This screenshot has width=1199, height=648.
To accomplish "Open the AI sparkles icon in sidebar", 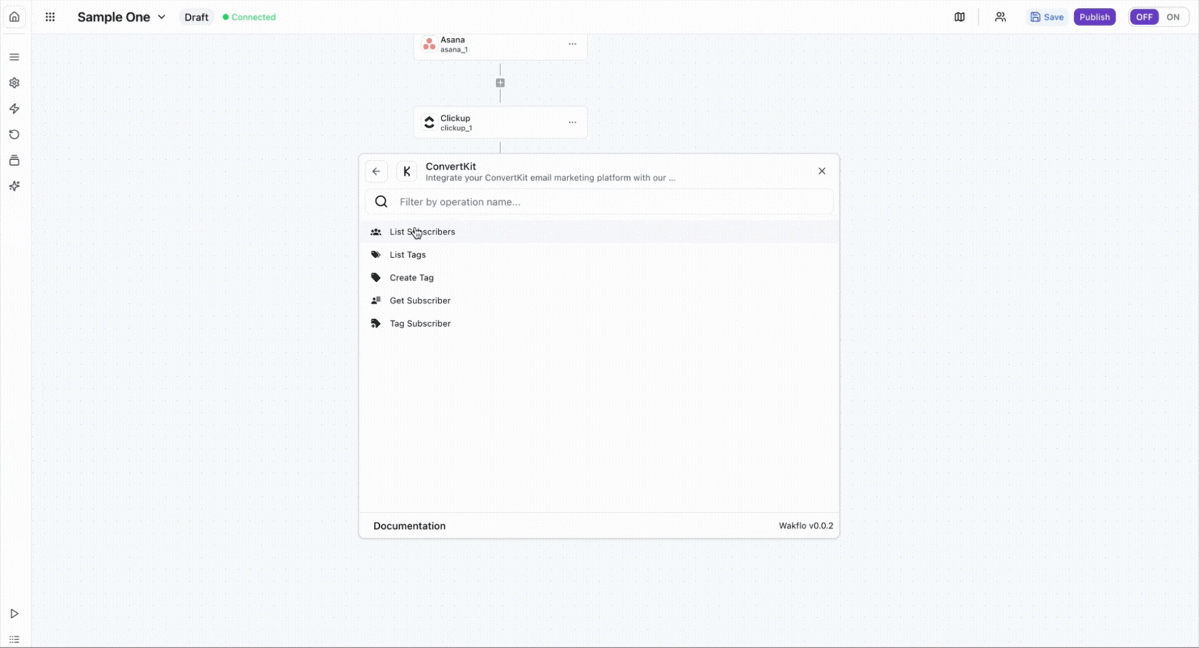I will tap(14, 186).
